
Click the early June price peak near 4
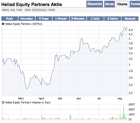pyautogui.click(x=82, y=39)
